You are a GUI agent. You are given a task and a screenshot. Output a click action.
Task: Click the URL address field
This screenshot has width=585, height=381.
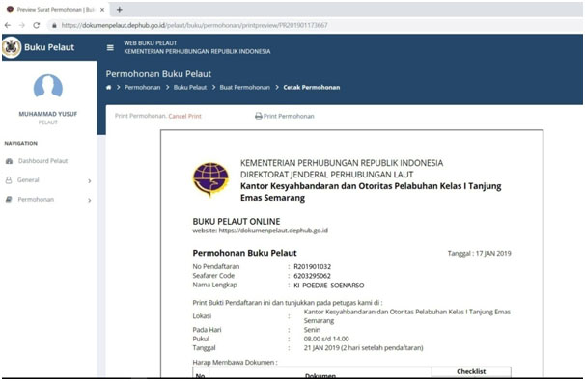coord(194,25)
